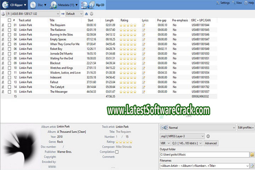Click the encoder info icon next to MPEG Layer-3
255x170 pixels.
click(x=208, y=136)
